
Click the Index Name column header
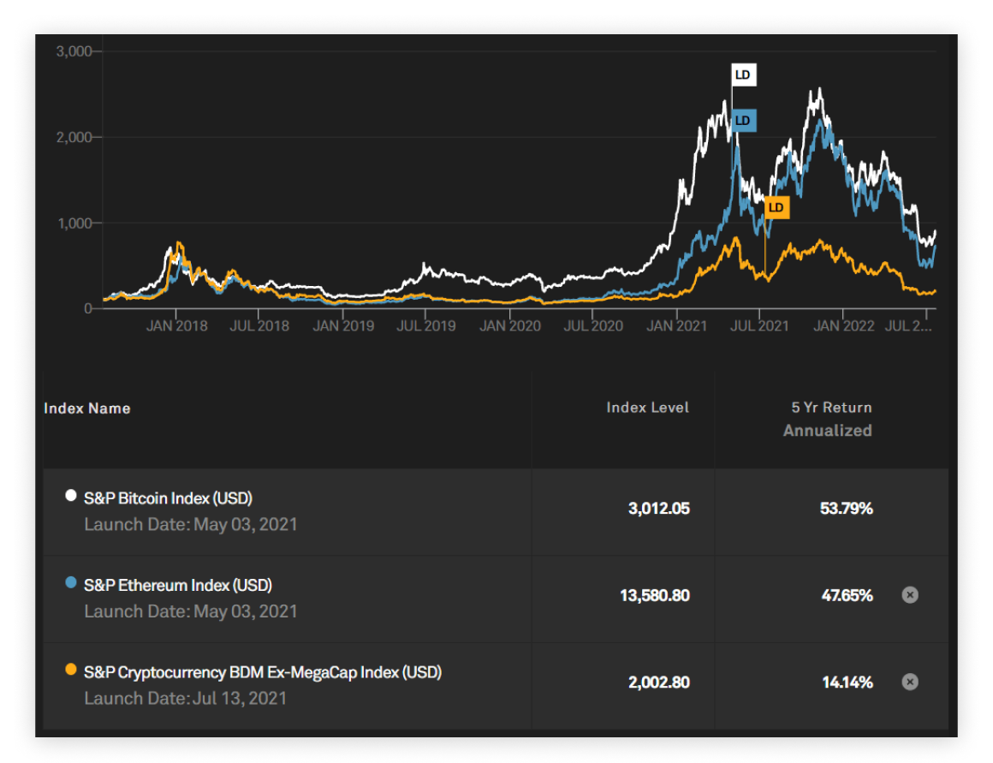click(87, 408)
